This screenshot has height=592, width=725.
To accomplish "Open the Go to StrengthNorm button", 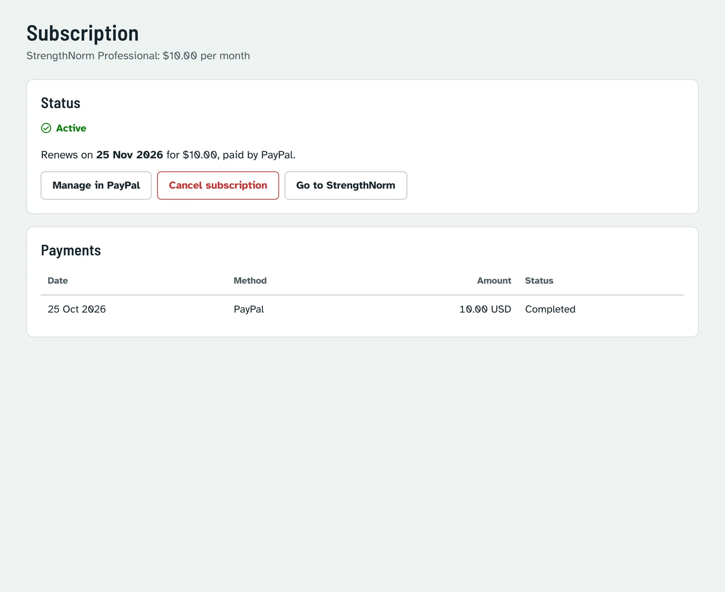I will coord(346,186).
